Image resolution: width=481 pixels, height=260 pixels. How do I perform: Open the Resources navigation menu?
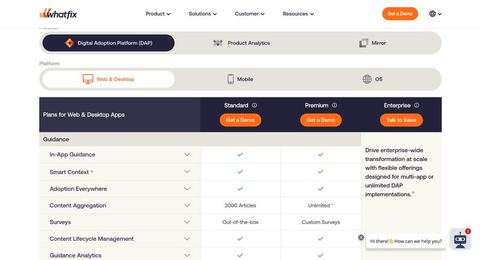tap(299, 14)
